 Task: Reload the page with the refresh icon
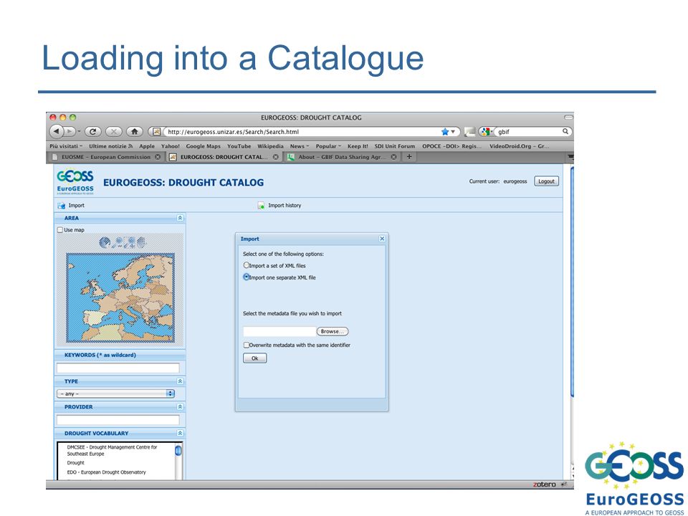pos(93,131)
